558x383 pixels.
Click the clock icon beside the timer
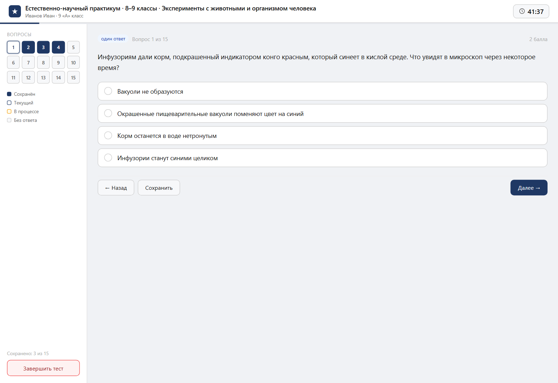click(x=522, y=11)
